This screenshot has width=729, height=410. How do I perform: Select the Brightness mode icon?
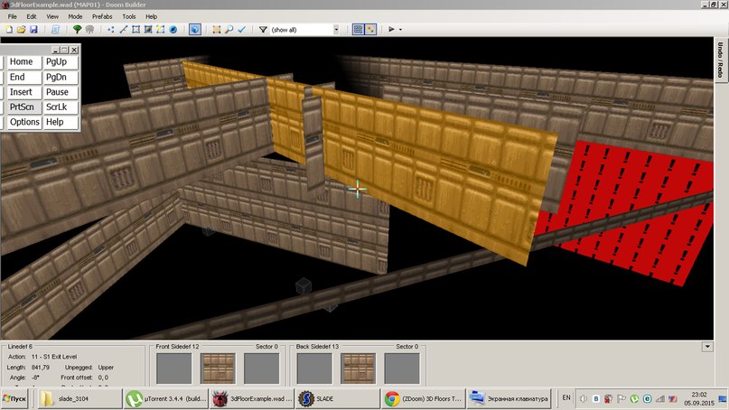[148, 29]
